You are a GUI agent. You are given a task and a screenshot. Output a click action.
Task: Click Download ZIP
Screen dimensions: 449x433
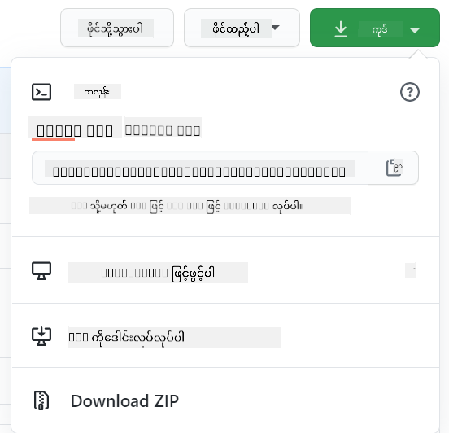(x=124, y=400)
